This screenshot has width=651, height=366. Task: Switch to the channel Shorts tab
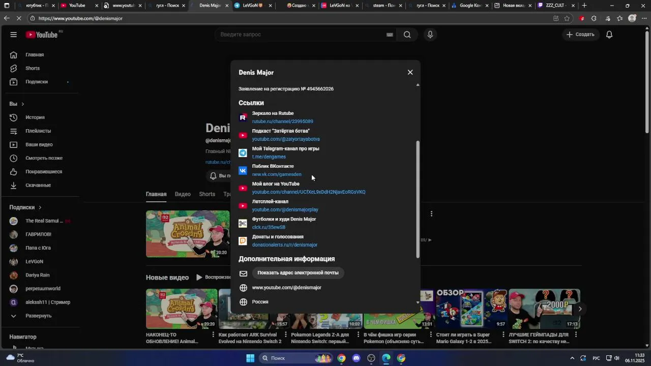[x=207, y=194]
